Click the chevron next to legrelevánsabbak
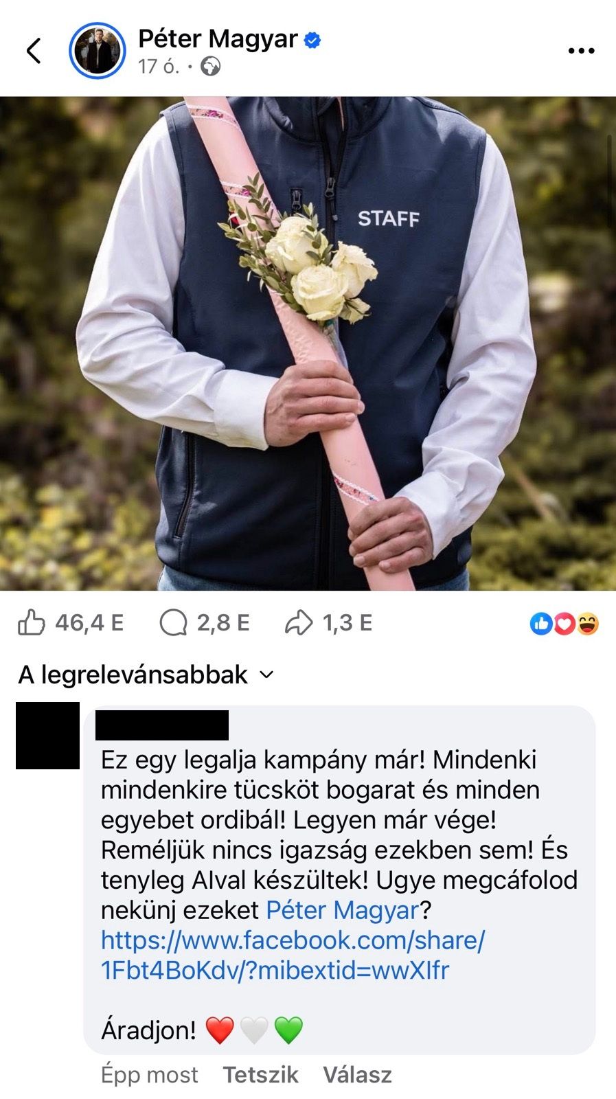The width and height of the screenshot is (616, 1099). (266, 675)
